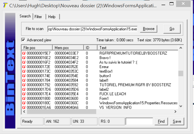Click memory position 00000040352E
194x134 pixels.
(x=66, y=67)
